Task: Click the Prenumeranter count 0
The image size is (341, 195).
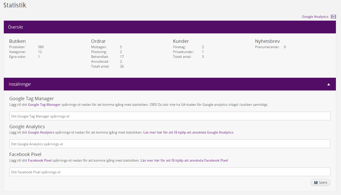Action: point(285,47)
